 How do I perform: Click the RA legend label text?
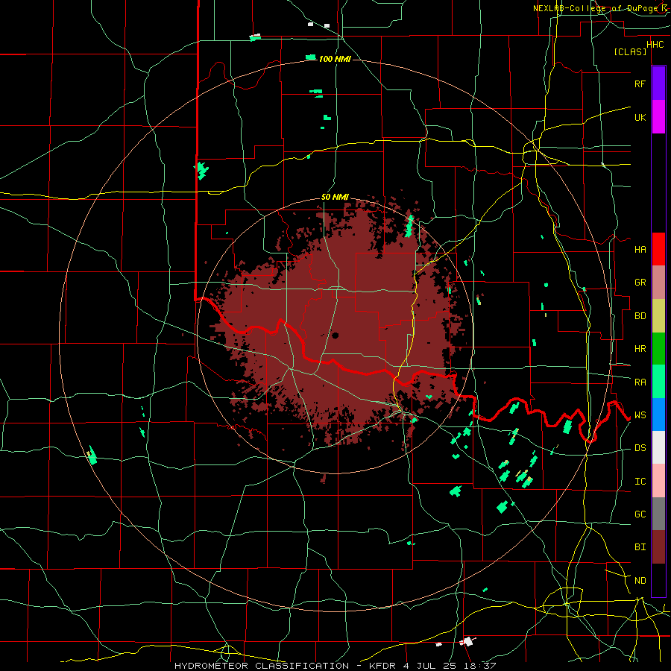pyautogui.click(x=640, y=382)
